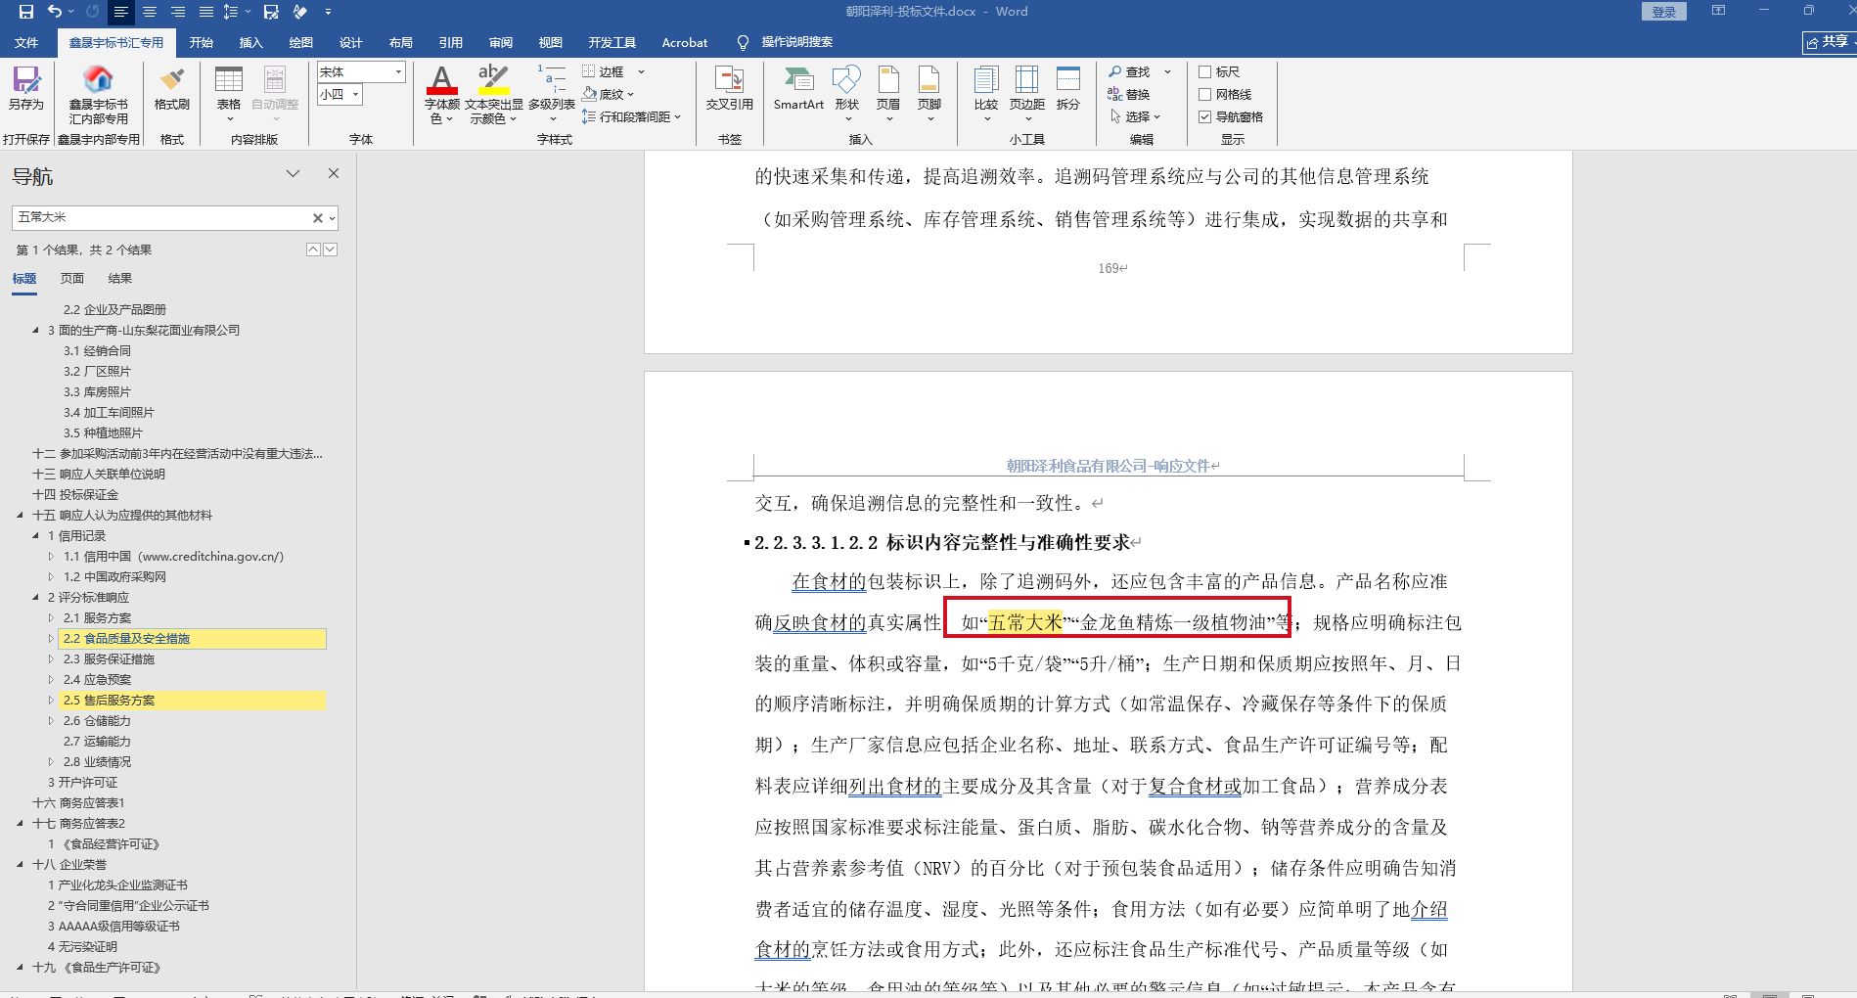The image size is (1857, 998).
Task: Open the 引用 (References) ribbon tab
Action: tap(450, 43)
